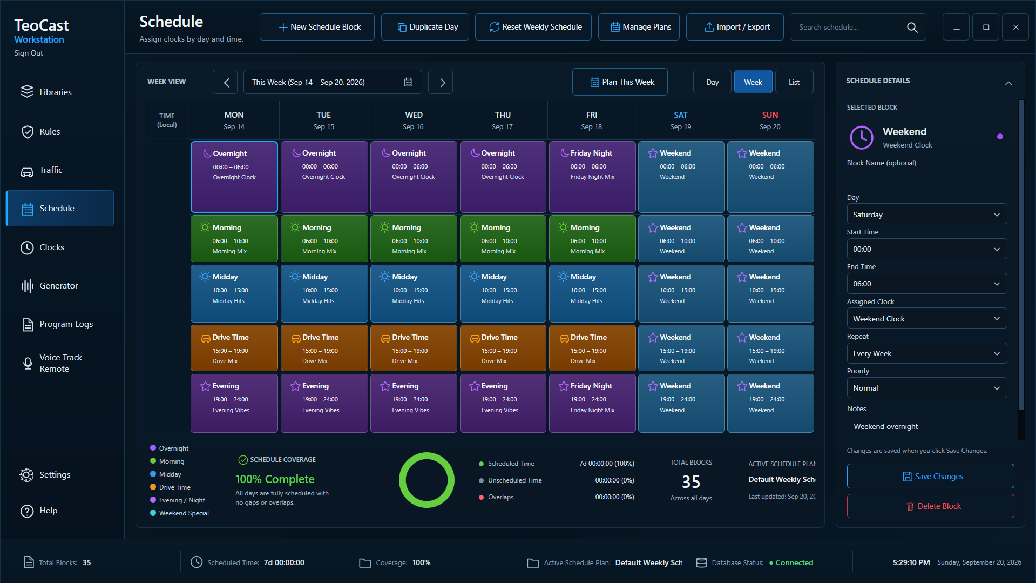1036x583 pixels.
Task: Open Voice Track Remote microphone icon
Action: pos(28,363)
